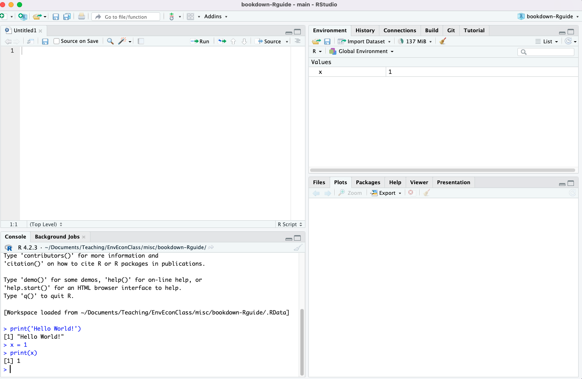The width and height of the screenshot is (582, 379).
Task: Click the save document icon in editor toolbar
Action: click(45, 42)
